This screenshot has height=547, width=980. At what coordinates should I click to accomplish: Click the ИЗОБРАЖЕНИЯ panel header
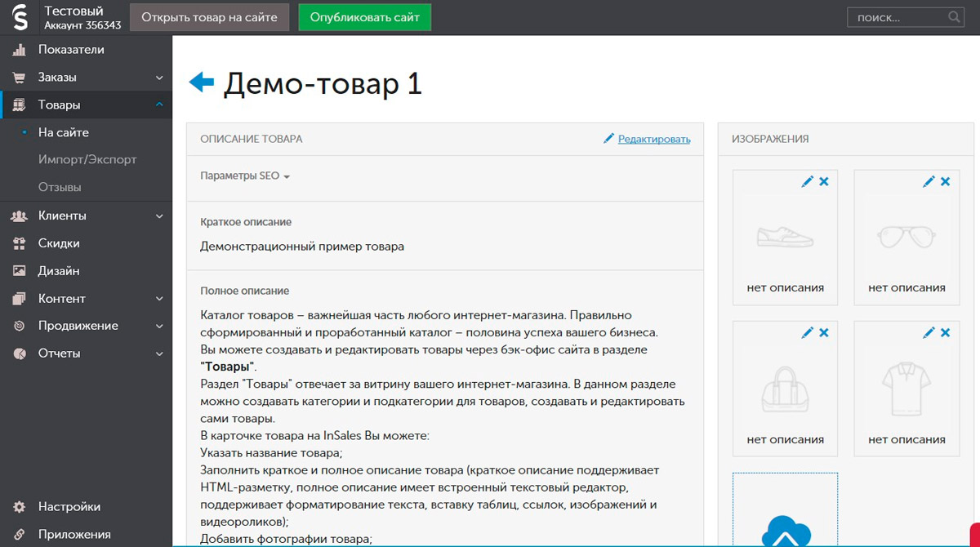(x=770, y=139)
